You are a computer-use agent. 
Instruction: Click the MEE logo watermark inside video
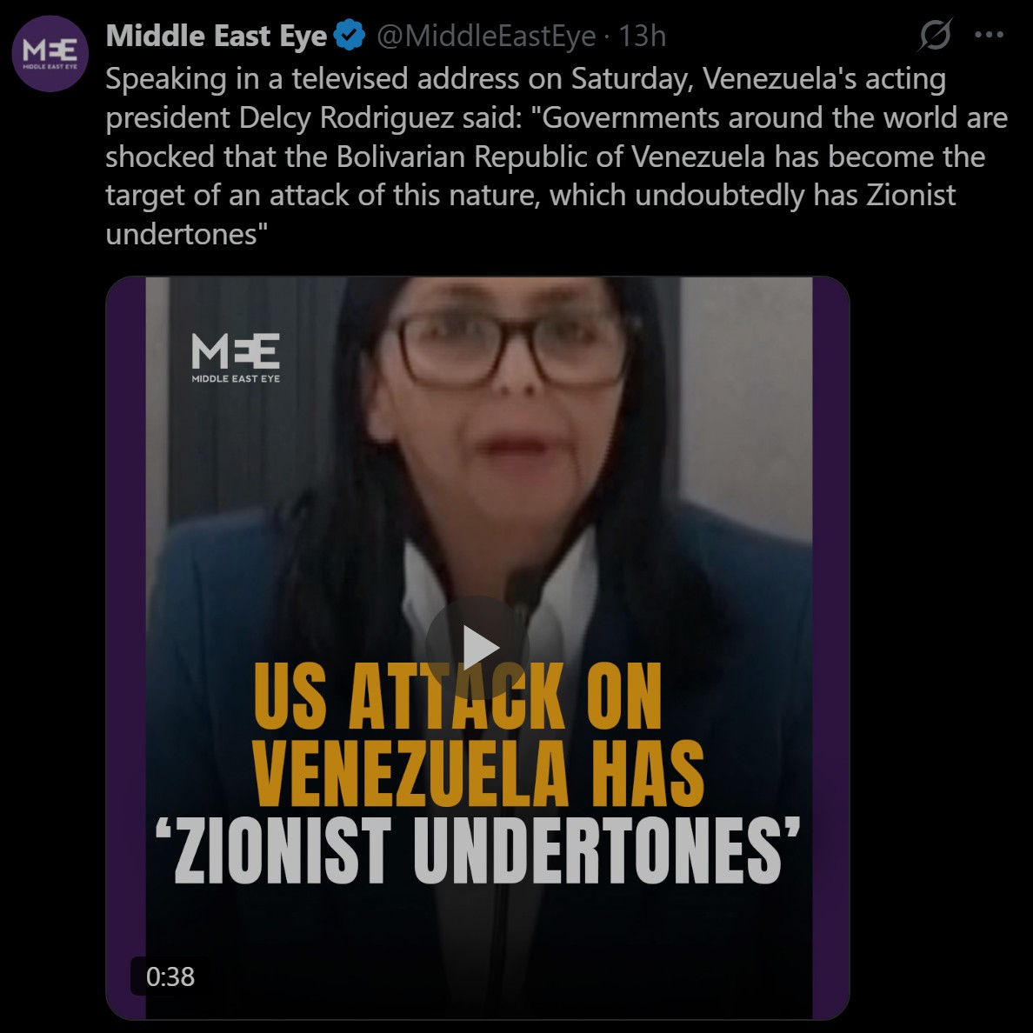click(235, 357)
